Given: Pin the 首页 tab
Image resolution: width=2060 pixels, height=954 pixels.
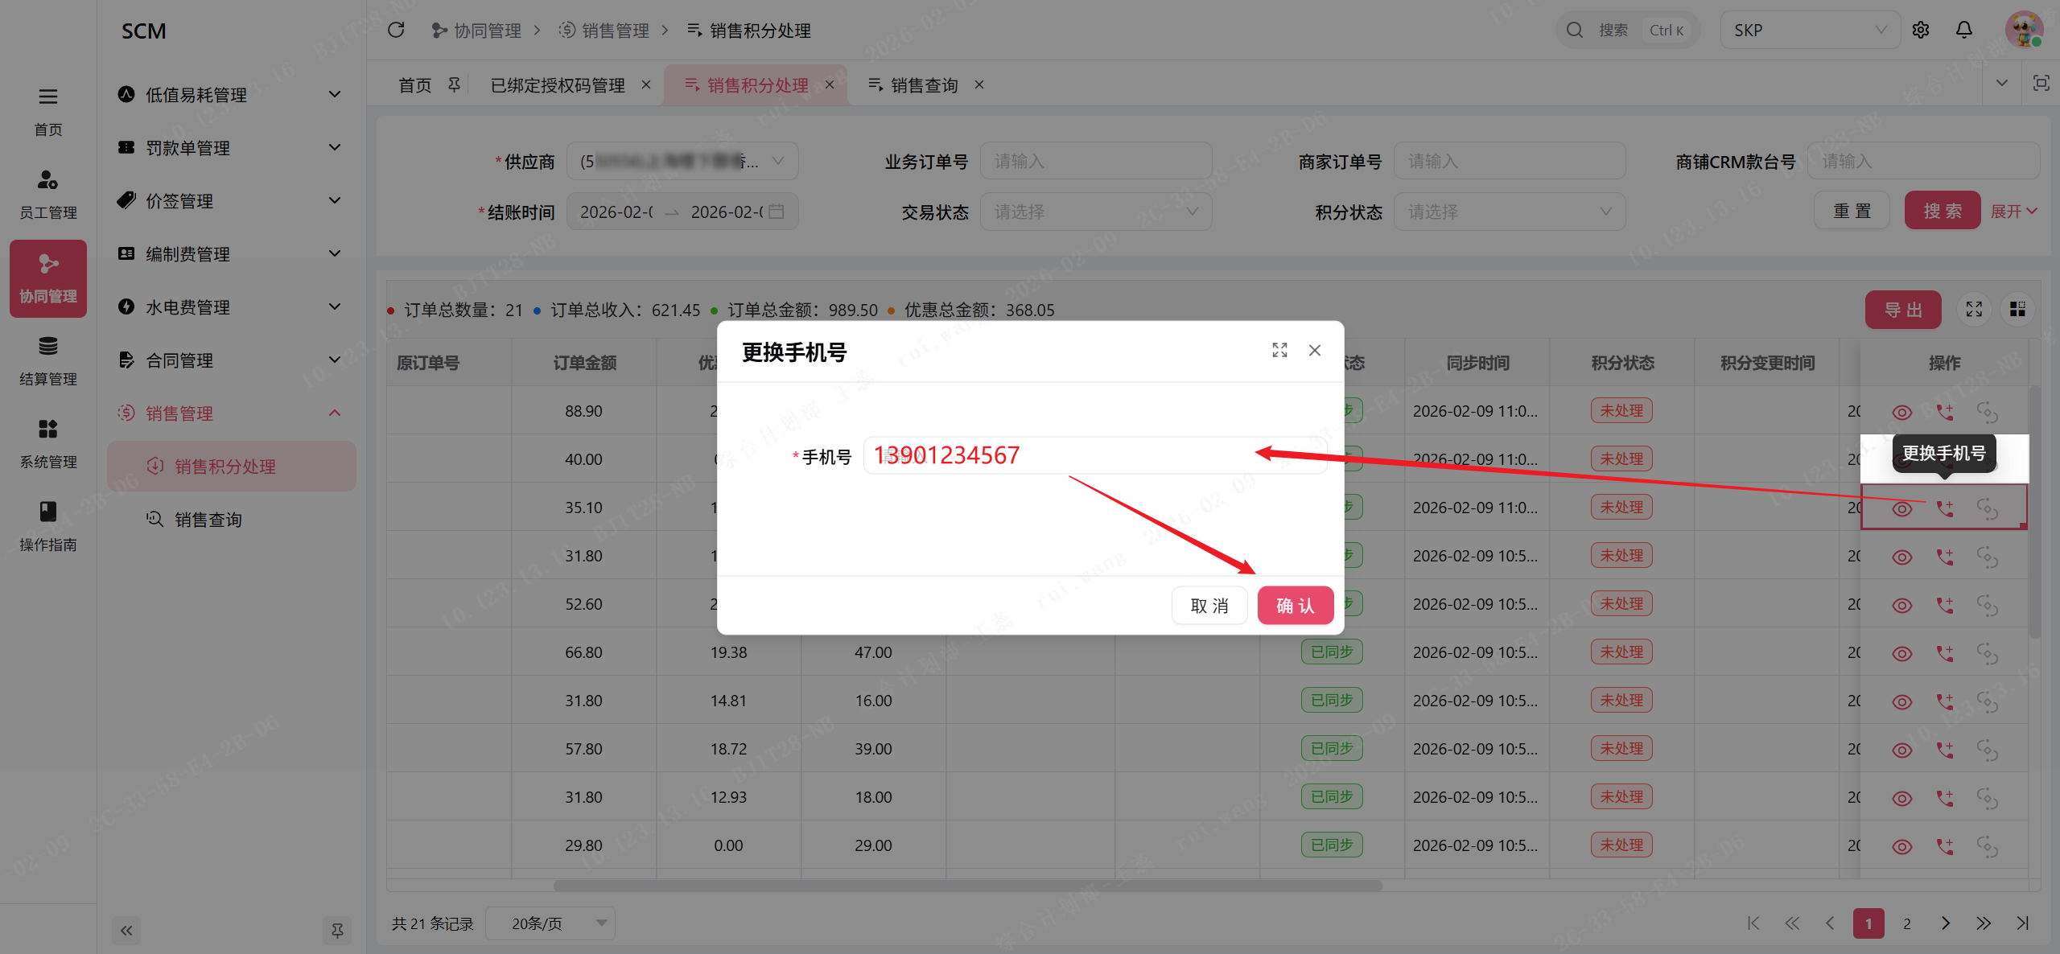Looking at the screenshot, I should [455, 84].
